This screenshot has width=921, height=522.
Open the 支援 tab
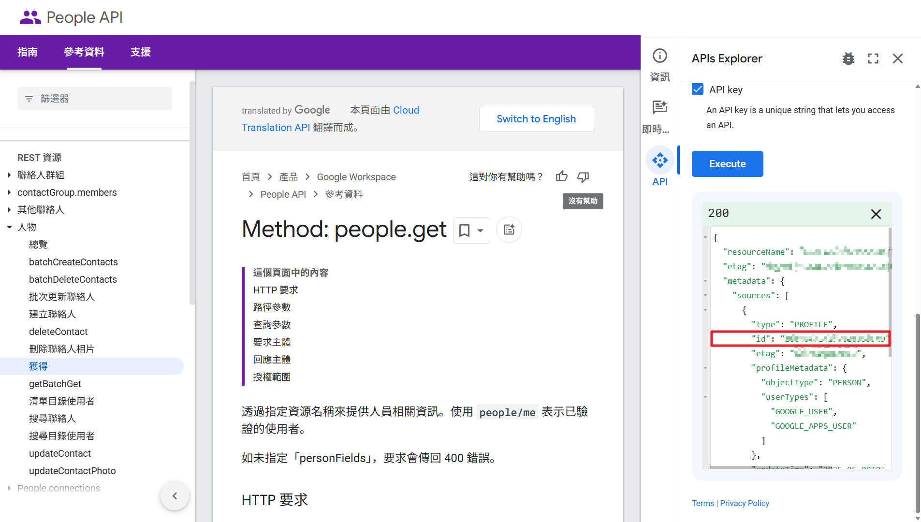click(141, 52)
